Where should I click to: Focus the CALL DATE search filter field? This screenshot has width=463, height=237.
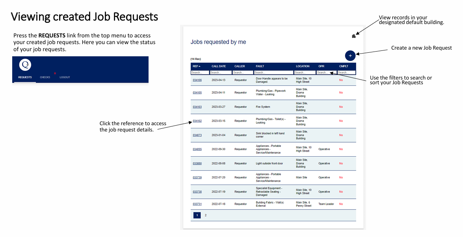221,72
